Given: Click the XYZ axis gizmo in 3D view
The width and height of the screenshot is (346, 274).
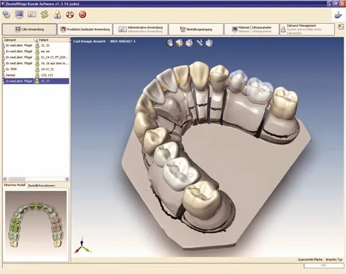Looking at the screenshot, I should coord(82,246).
